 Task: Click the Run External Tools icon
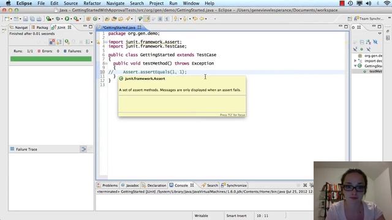pyautogui.click(x=76, y=19)
